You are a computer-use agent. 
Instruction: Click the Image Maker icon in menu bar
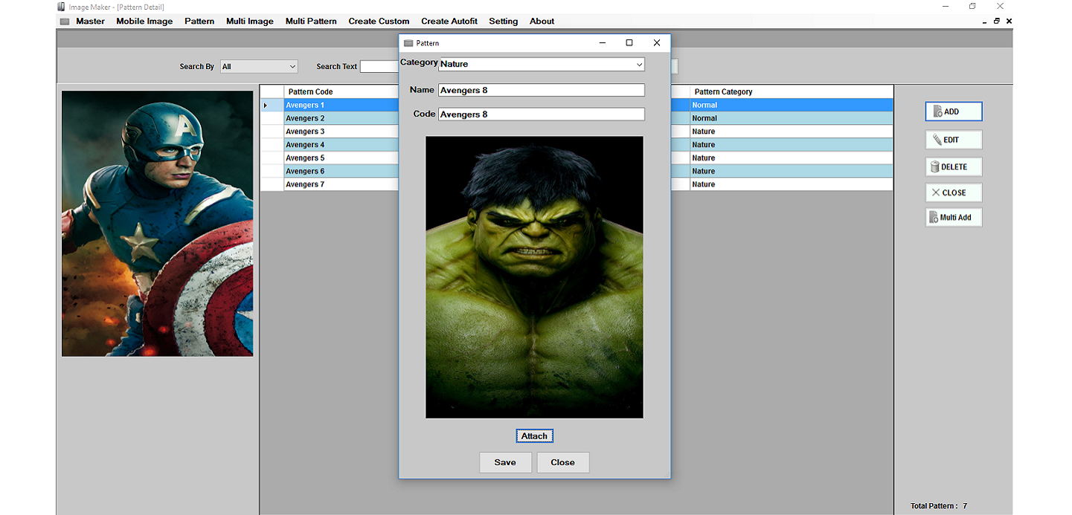tap(65, 22)
